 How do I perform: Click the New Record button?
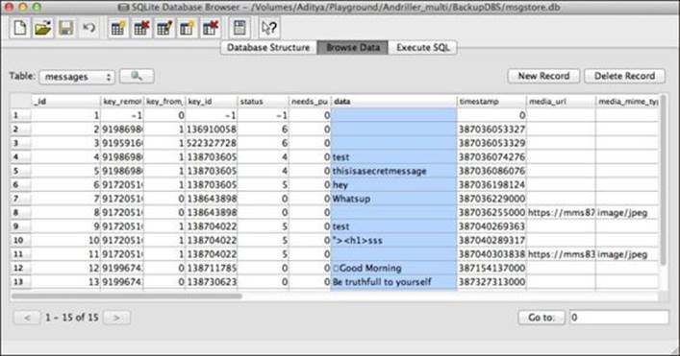point(543,76)
